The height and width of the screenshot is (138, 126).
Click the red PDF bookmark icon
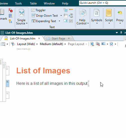coord(10,10)
